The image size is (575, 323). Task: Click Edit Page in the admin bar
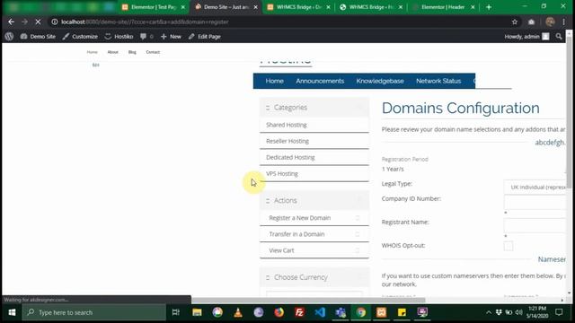click(x=205, y=36)
